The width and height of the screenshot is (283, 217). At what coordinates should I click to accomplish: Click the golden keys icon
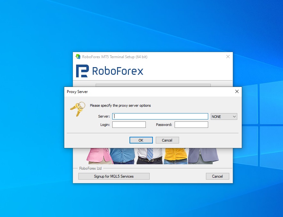78,109
